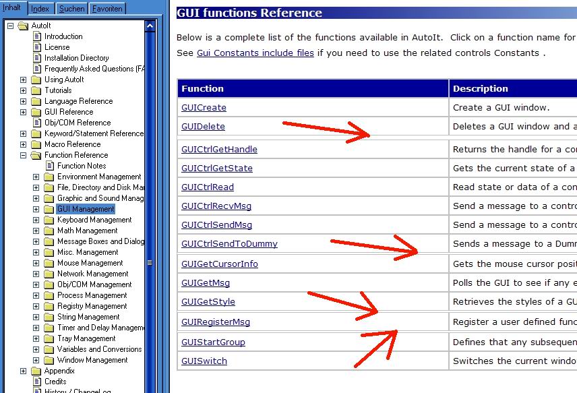Image resolution: width=577 pixels, height=393 pixels.
Task: Click the Credits page icon
Action: tap(37, 382)
